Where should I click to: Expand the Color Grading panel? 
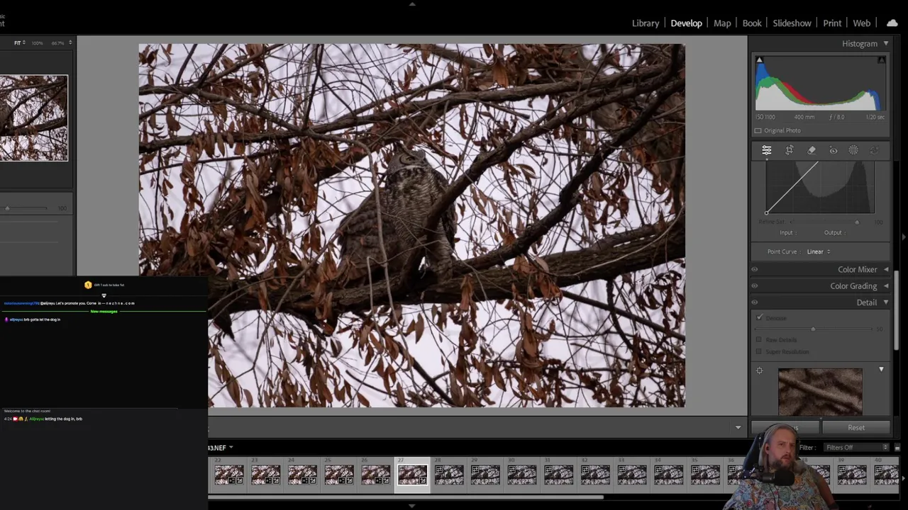(885, 285)
